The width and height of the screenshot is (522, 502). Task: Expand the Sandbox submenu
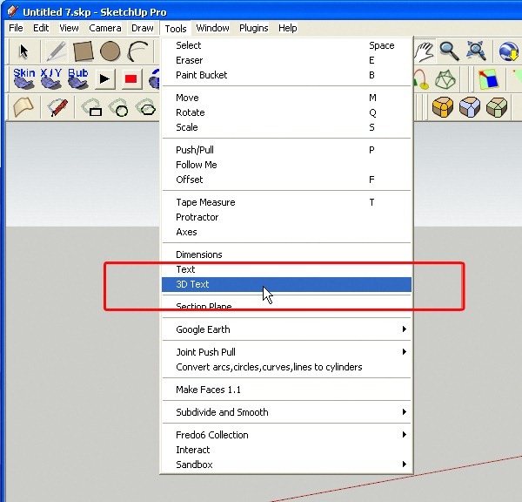pyautogui.click(x=286, y=465)
